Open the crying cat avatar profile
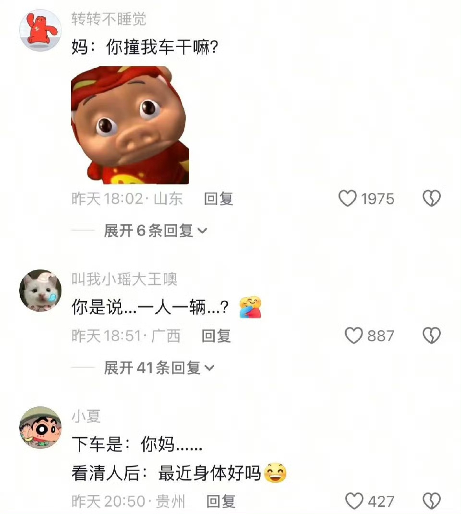461x514 pixels. [x=40, y=291]
